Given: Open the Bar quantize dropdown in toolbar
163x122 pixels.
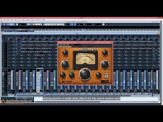Looking at the screenshot, I should click(88, 24).
